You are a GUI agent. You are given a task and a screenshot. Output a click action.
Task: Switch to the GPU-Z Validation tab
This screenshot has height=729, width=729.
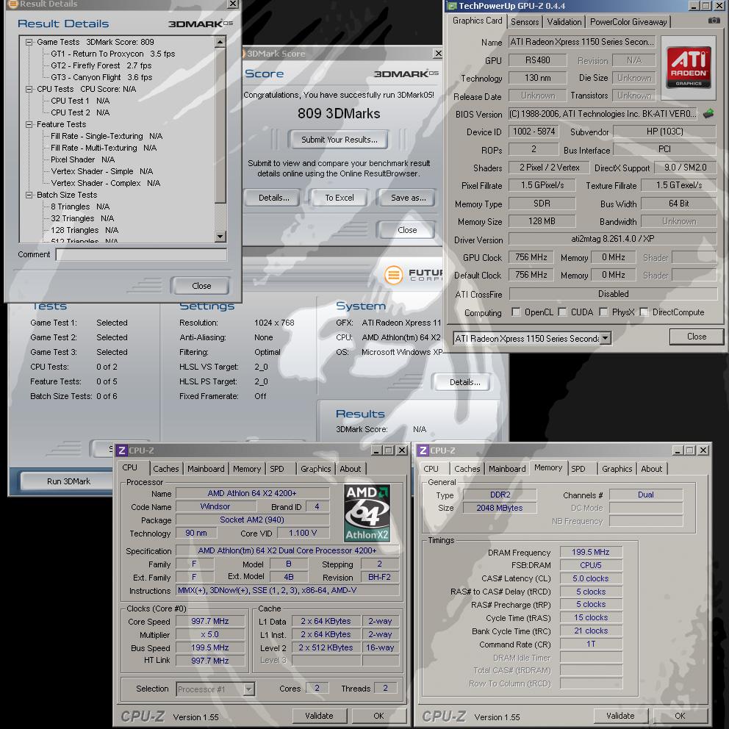[x=564, y=22]
